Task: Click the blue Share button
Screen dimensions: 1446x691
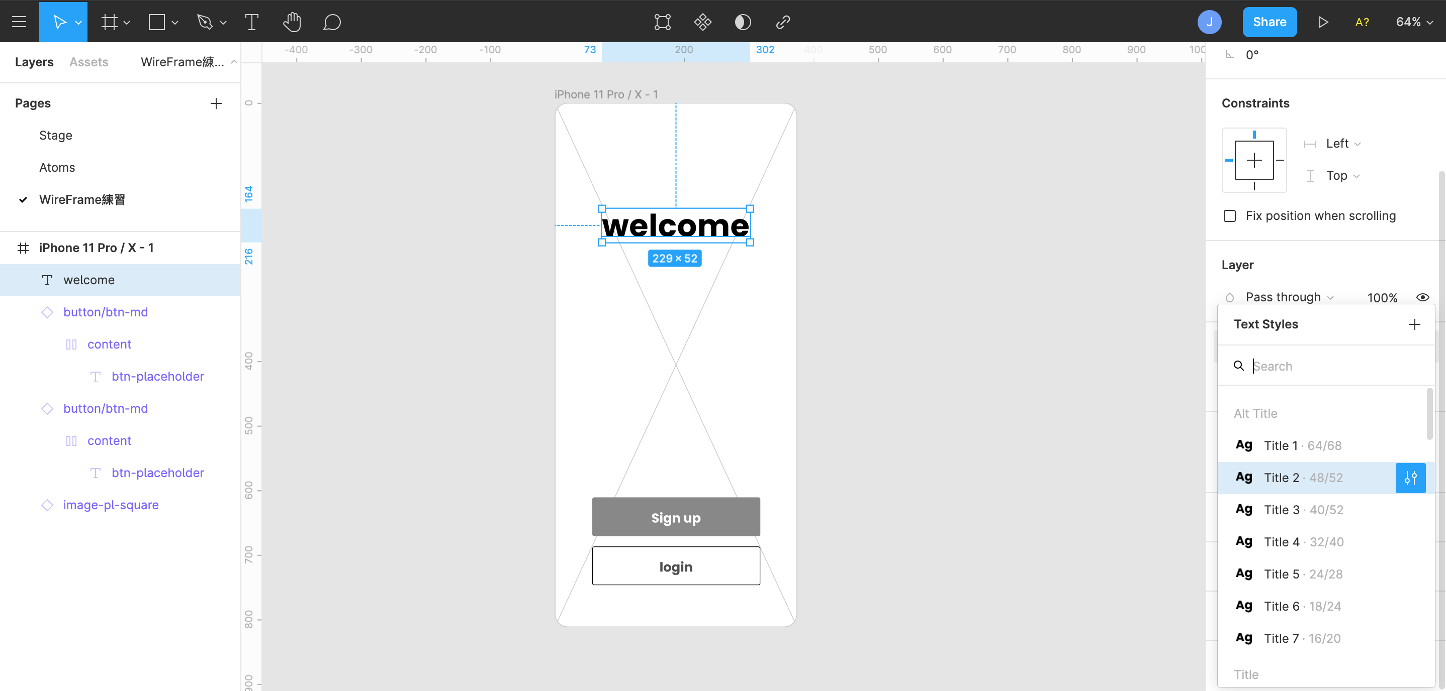Action: point(1269,22)
